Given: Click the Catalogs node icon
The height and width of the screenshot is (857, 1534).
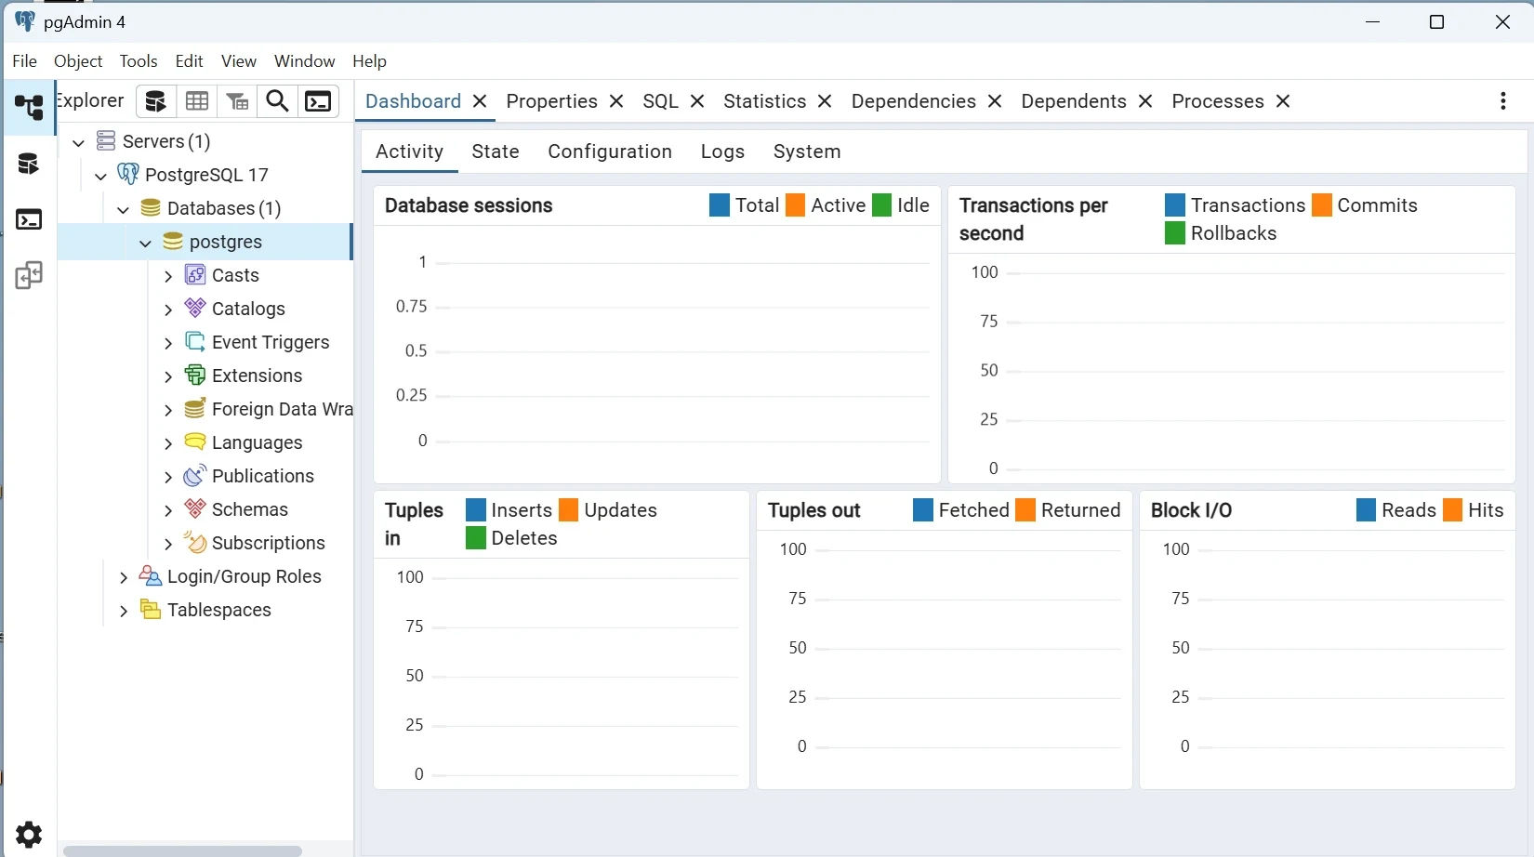Looking at the screenshot, I should (195, 309).
